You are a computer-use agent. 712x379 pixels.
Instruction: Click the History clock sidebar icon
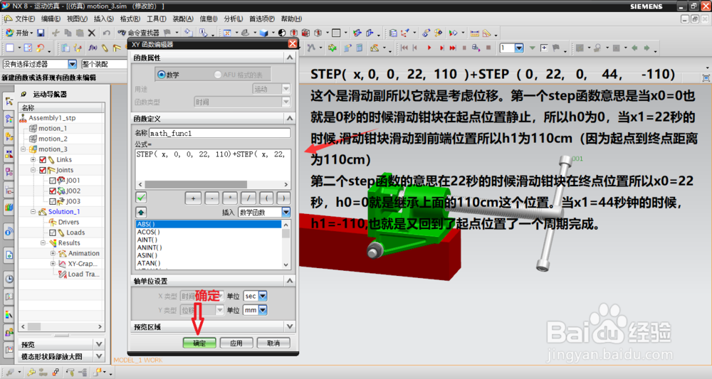click(9, 279)
